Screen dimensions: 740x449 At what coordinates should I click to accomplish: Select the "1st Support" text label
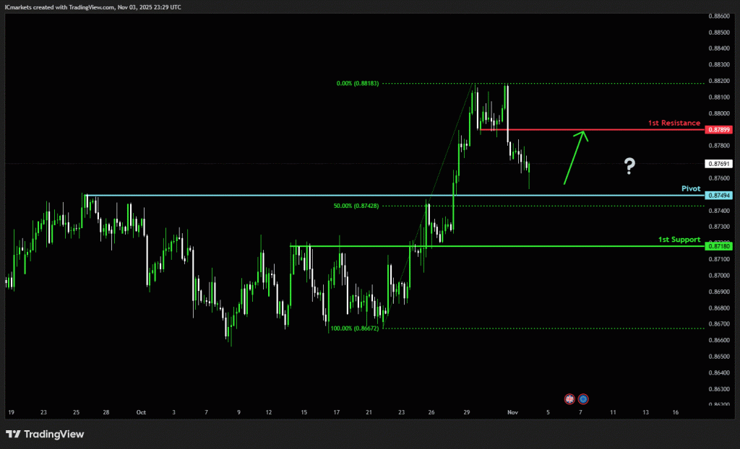(x=679, y=239)
